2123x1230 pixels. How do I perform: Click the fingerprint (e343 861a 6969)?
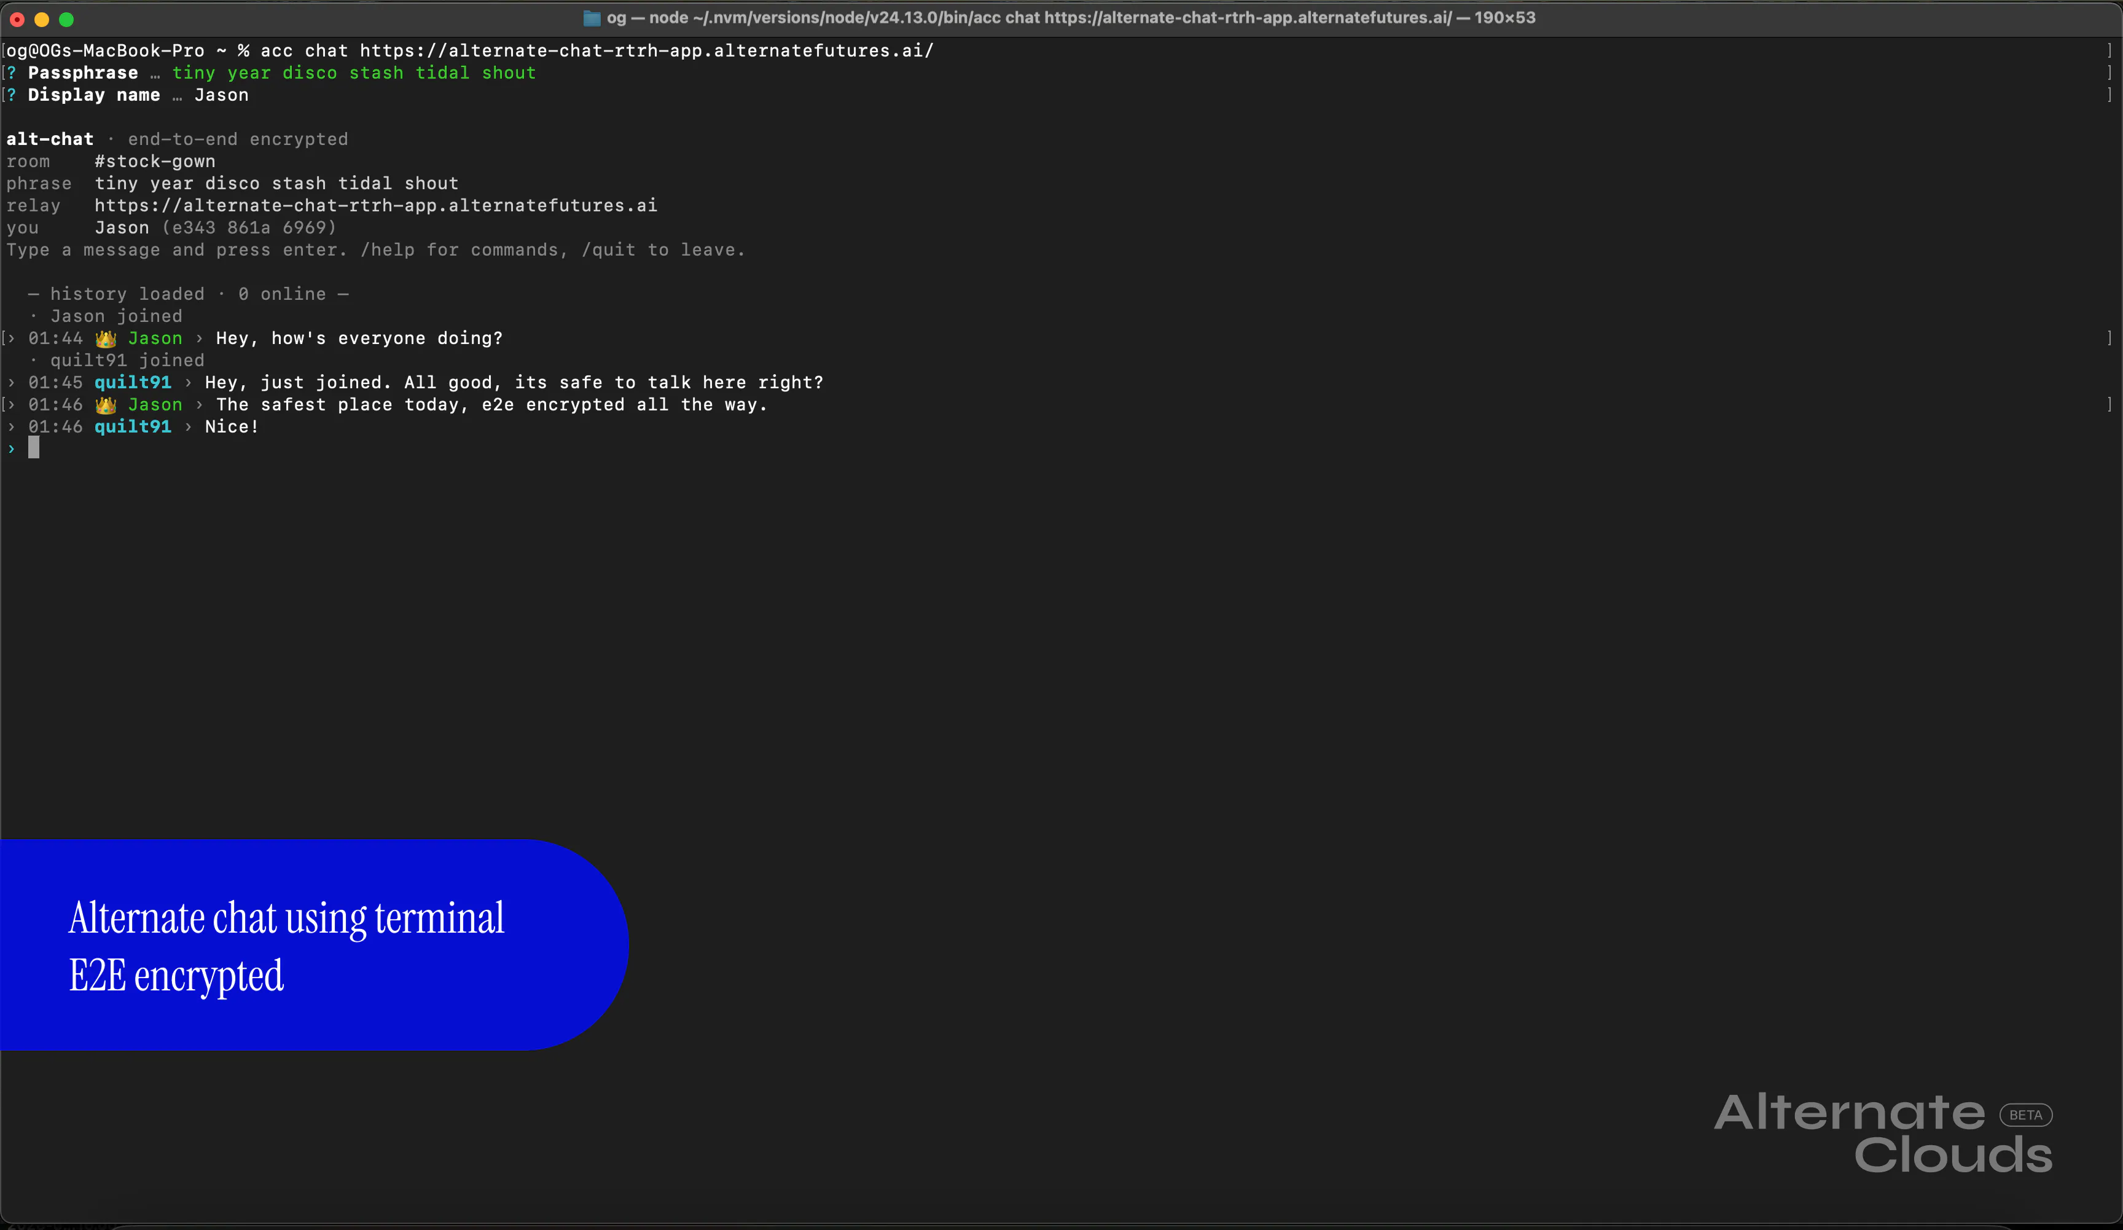[249, 227]
